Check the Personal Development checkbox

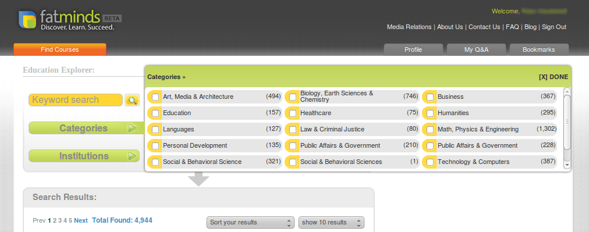point(155,146)
